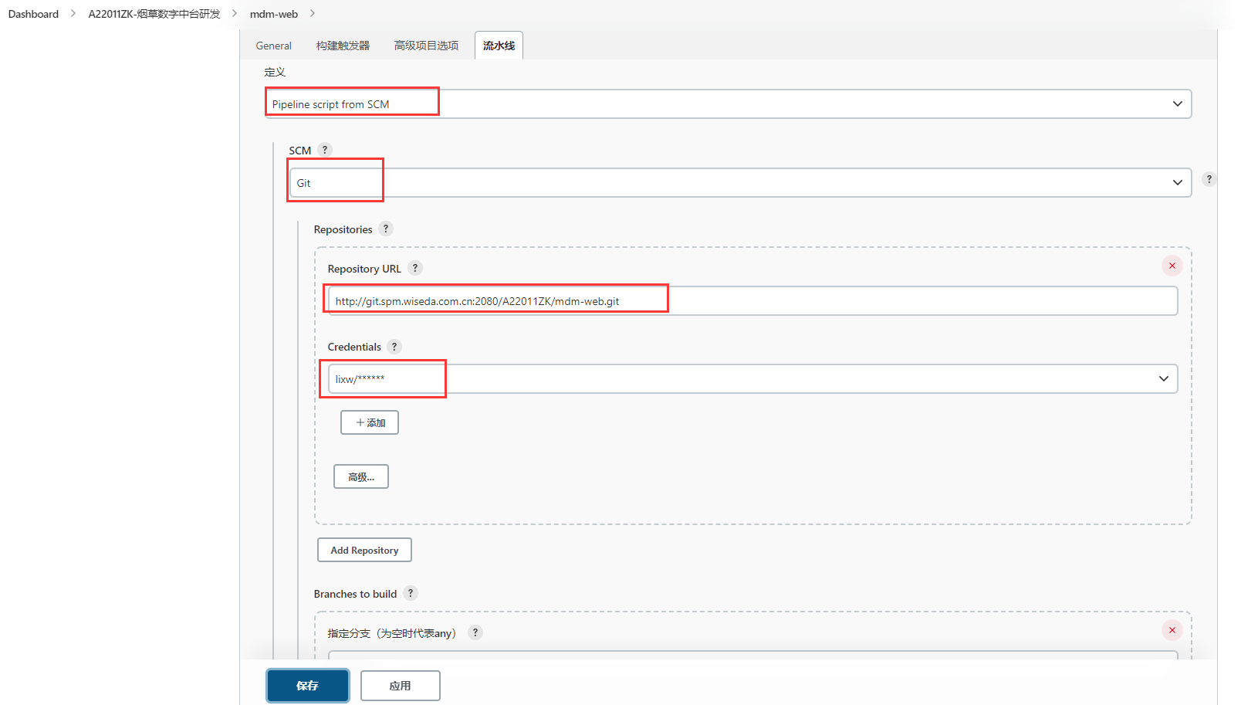The image size is (1258, 705).
Task: Switch to the 构建触发器 tab
Action: 343,46
